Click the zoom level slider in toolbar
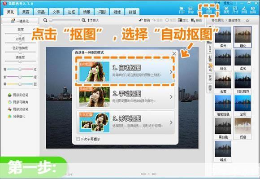This screenshot has width=260, height=179. coord(65,20)
